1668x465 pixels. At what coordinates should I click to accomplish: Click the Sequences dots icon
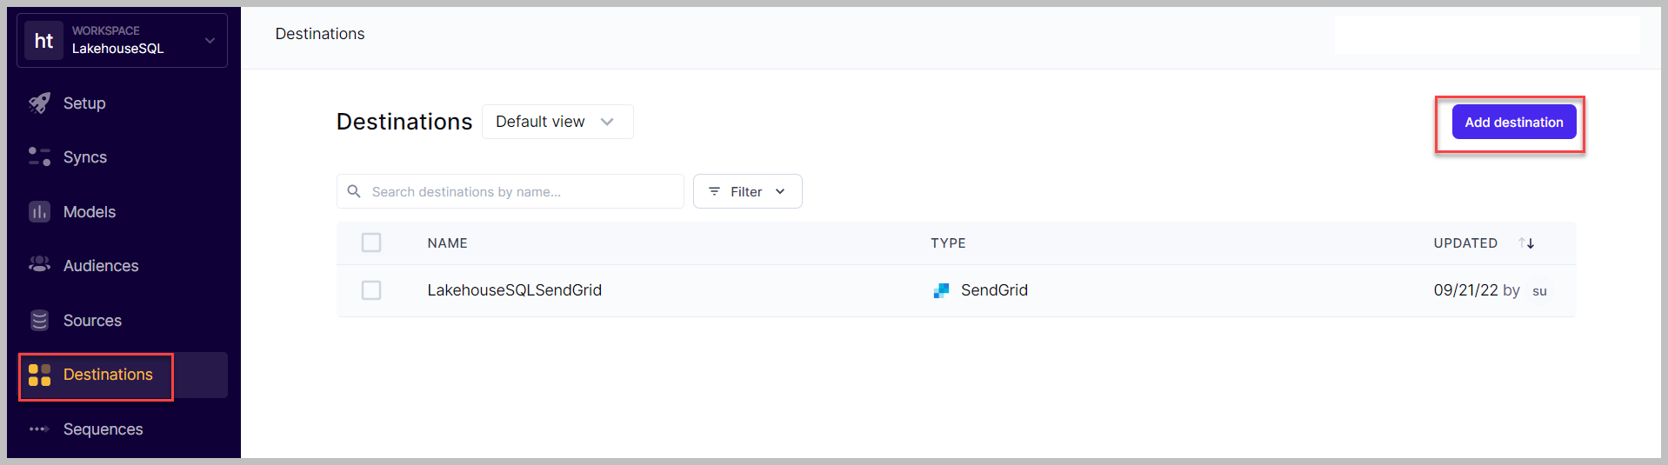pyautogui.click(x=39, y=429)
